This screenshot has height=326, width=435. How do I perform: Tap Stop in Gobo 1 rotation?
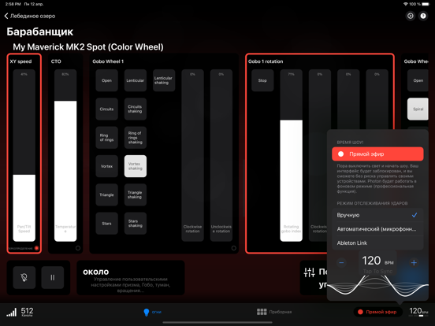[x=262, y=80]
